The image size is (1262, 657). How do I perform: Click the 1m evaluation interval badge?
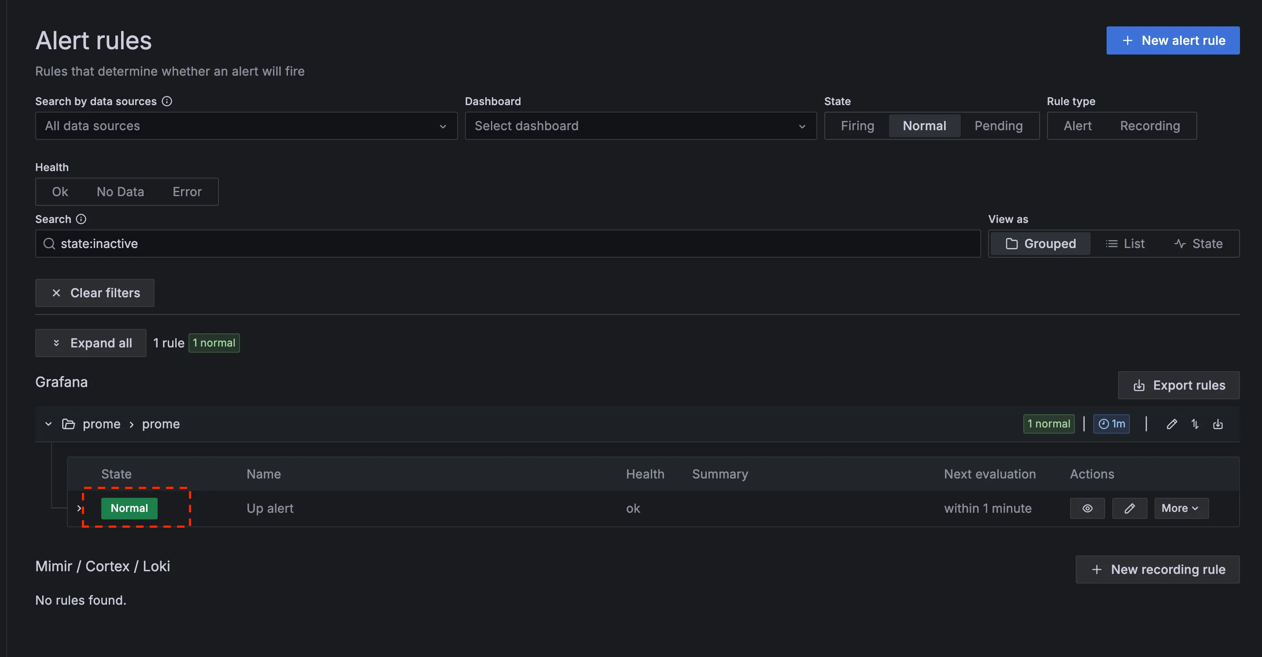(1111, 423)
